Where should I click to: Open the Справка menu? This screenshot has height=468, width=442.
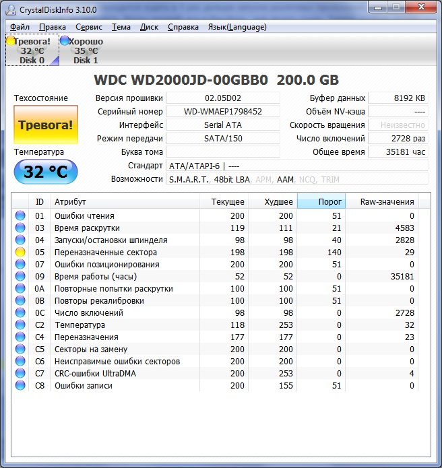point(183,27)
